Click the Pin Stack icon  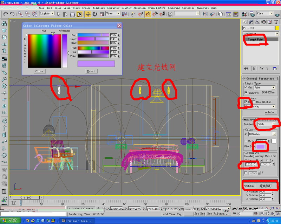pos(246,69)
